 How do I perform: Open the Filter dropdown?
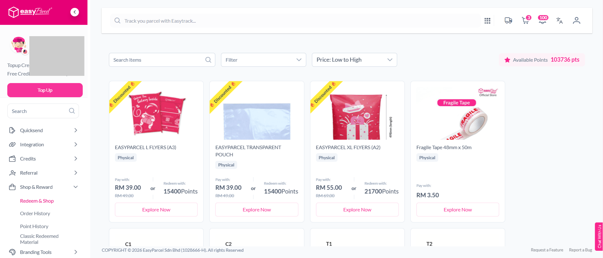point(263,60)
